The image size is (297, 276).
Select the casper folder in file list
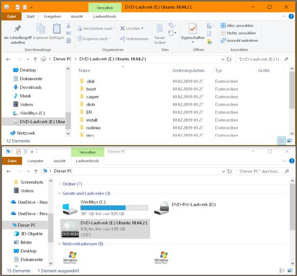93,97
